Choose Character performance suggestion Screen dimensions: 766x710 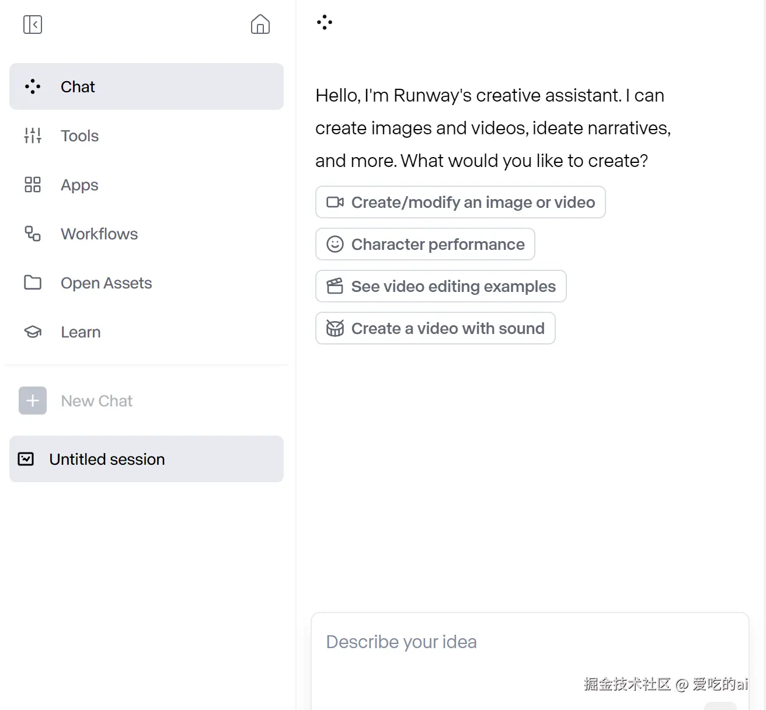point(425,245)
